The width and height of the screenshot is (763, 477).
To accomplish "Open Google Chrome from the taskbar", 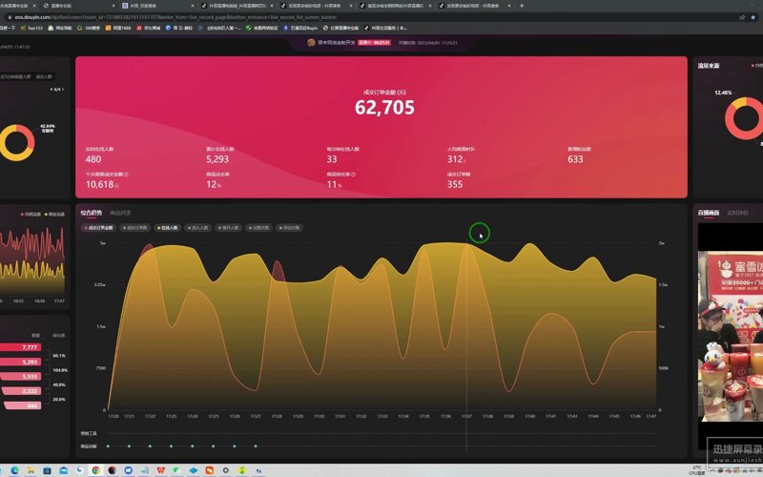I will click(x=96, y=470).
